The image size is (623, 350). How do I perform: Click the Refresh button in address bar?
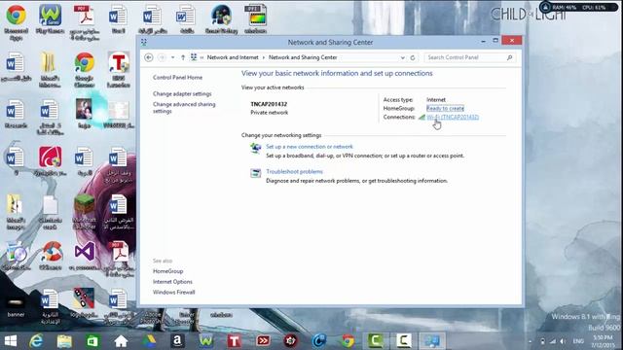click(x=413, y=57)
